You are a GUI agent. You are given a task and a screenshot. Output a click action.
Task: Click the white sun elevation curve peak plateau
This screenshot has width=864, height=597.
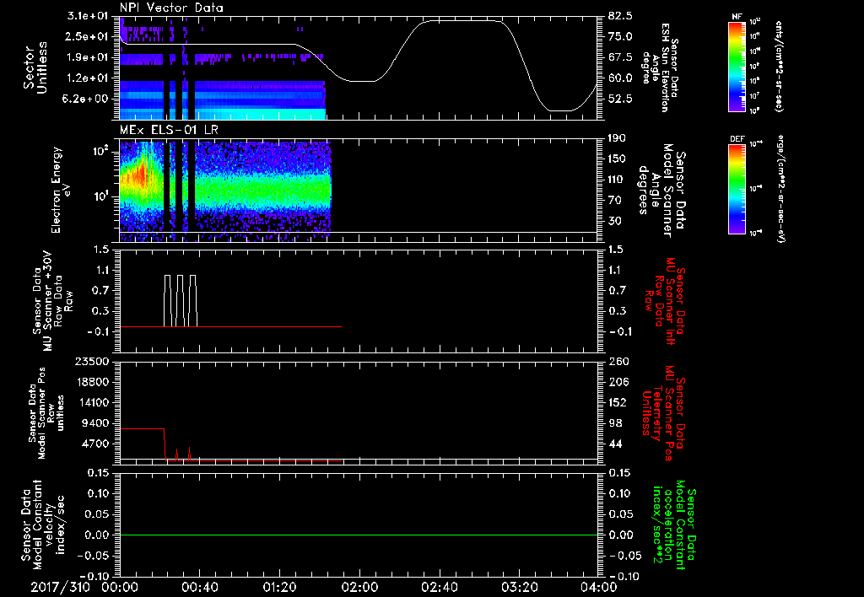463,20
